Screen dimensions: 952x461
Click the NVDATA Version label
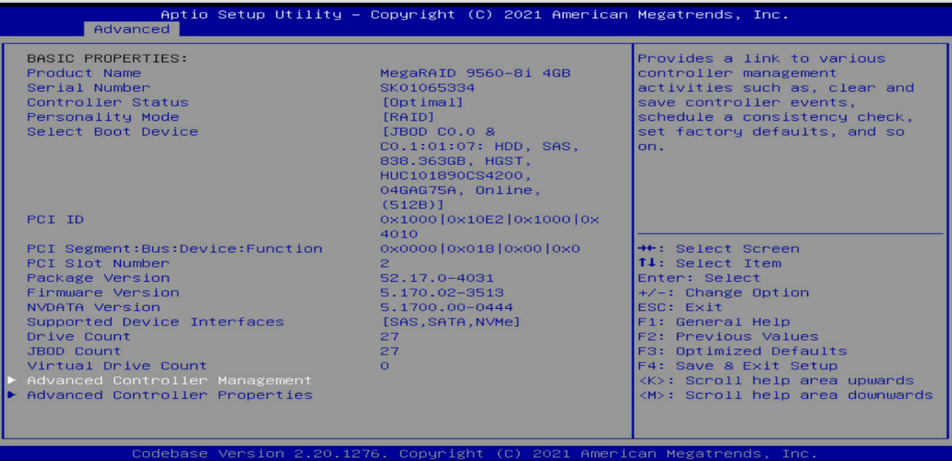pos(94,307)
